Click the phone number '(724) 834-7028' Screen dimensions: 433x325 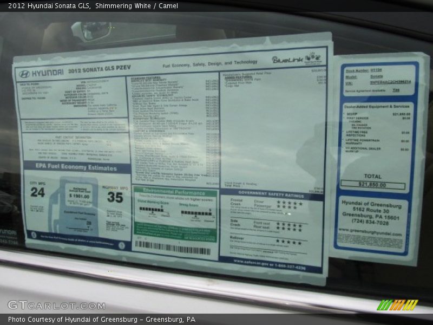point(370,222)
